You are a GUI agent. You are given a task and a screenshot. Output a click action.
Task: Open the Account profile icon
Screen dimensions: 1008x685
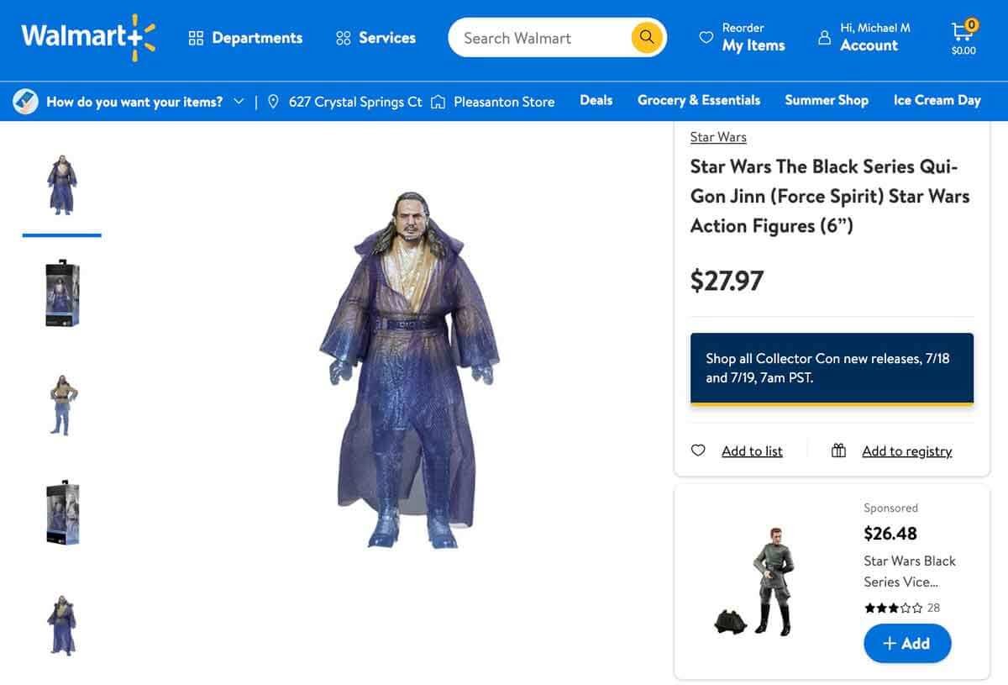pyautogui.click(x=824, y=37)
